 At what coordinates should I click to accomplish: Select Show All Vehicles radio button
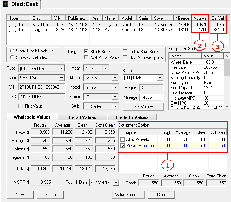click(x=12, y=57)
